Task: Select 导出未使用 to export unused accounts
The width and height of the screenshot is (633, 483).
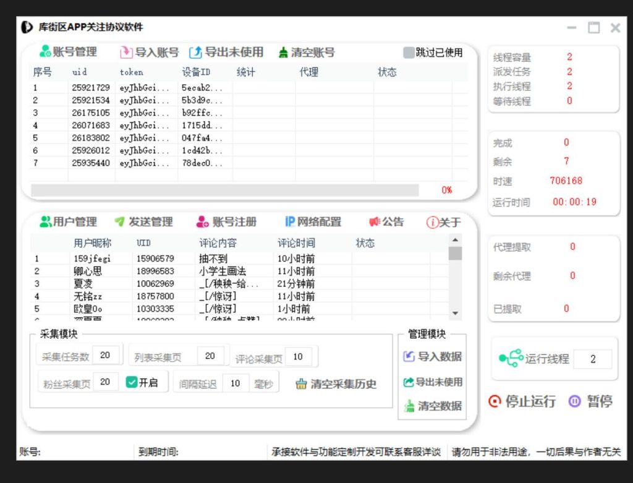Action: pyautogui.click(x=226, y=52)
